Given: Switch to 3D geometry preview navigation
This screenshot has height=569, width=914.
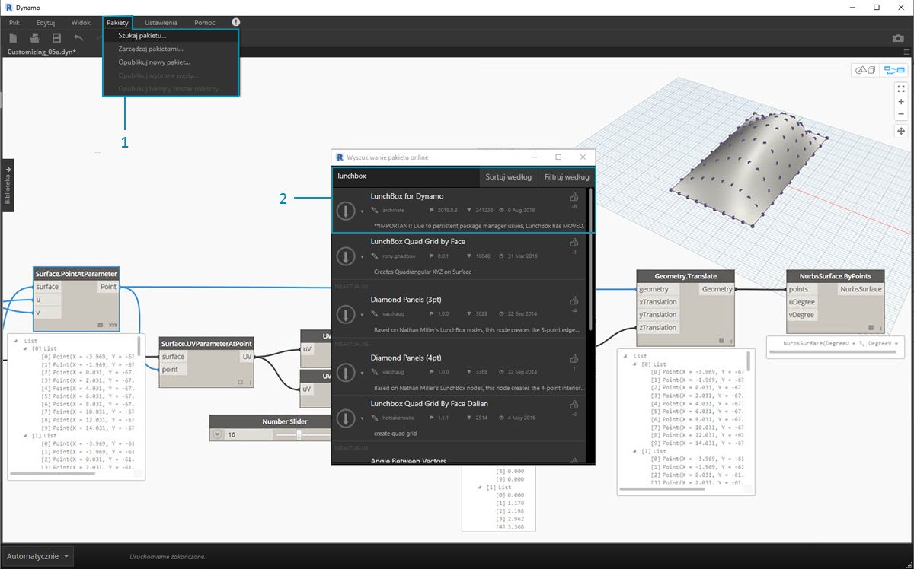Looking at the screenshot, I should point(865,70).
